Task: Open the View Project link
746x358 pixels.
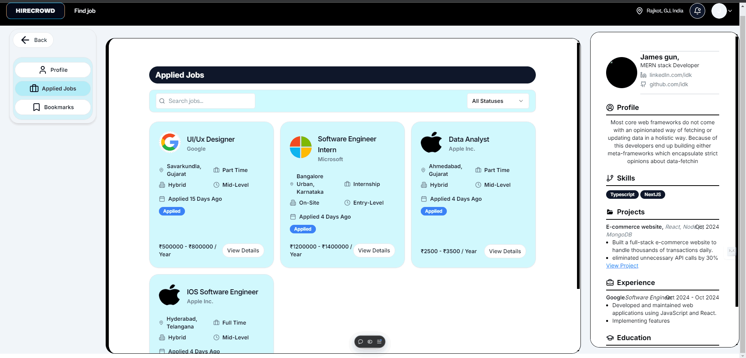Action: coord(622,266)
